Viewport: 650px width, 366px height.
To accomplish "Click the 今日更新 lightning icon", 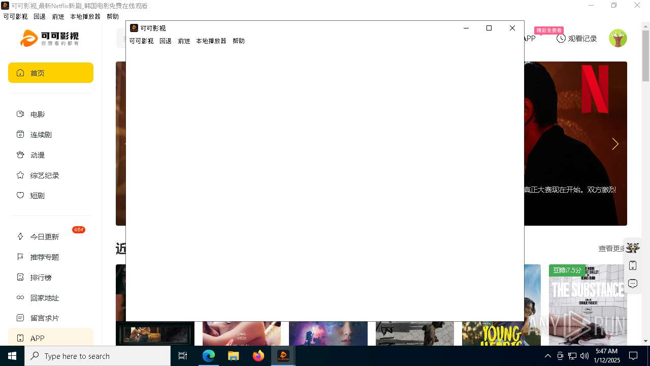I will (x=20, y=237).
